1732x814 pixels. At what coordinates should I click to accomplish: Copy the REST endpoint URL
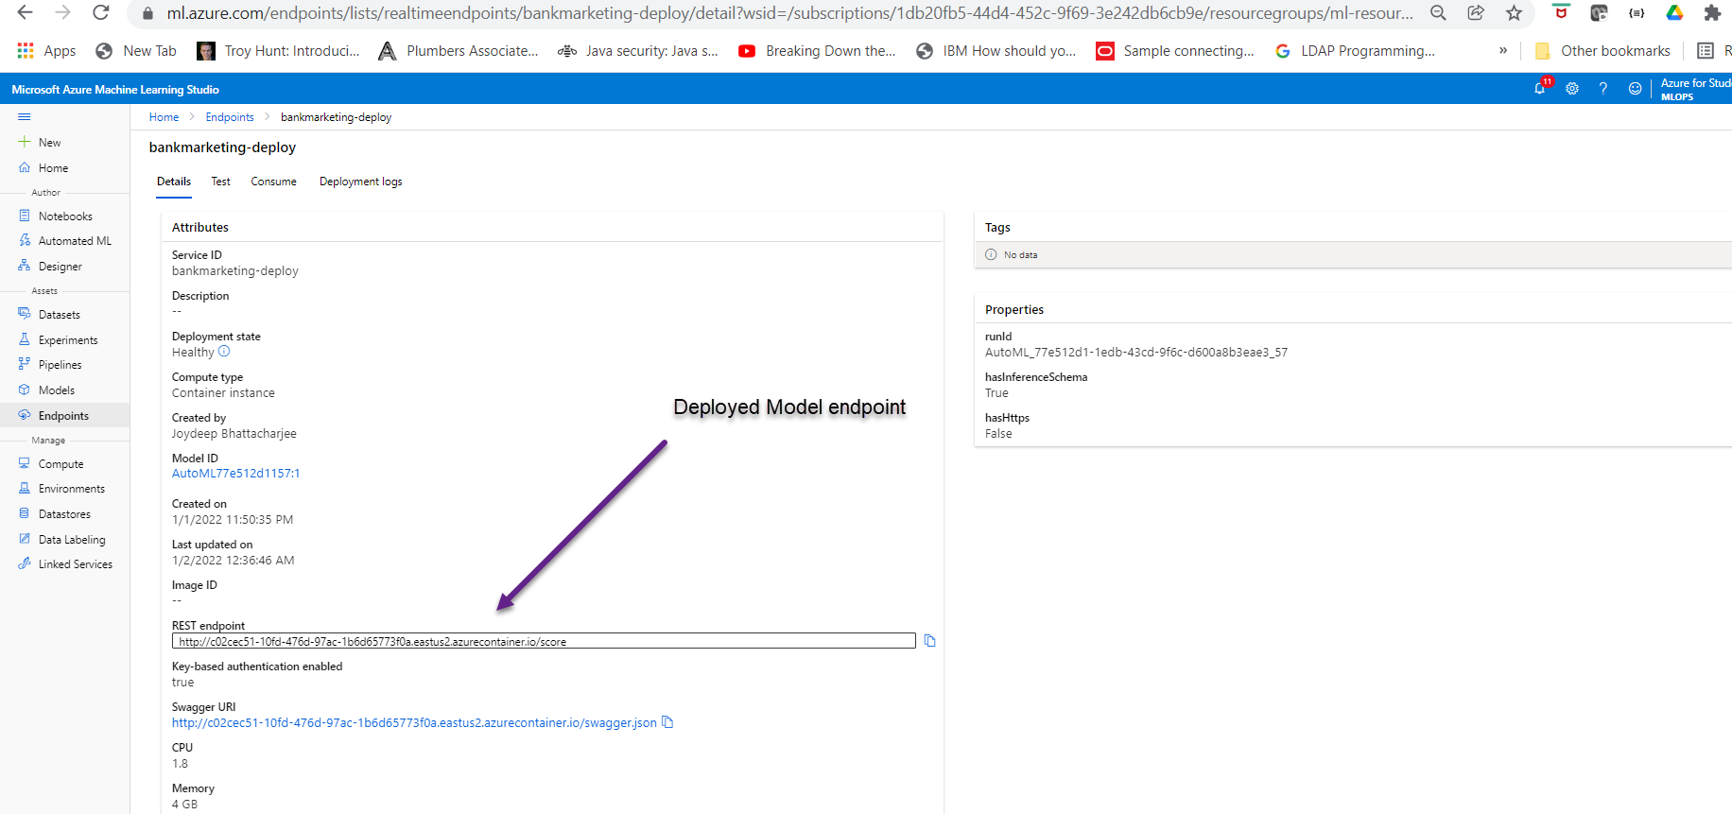pos(929,641)
